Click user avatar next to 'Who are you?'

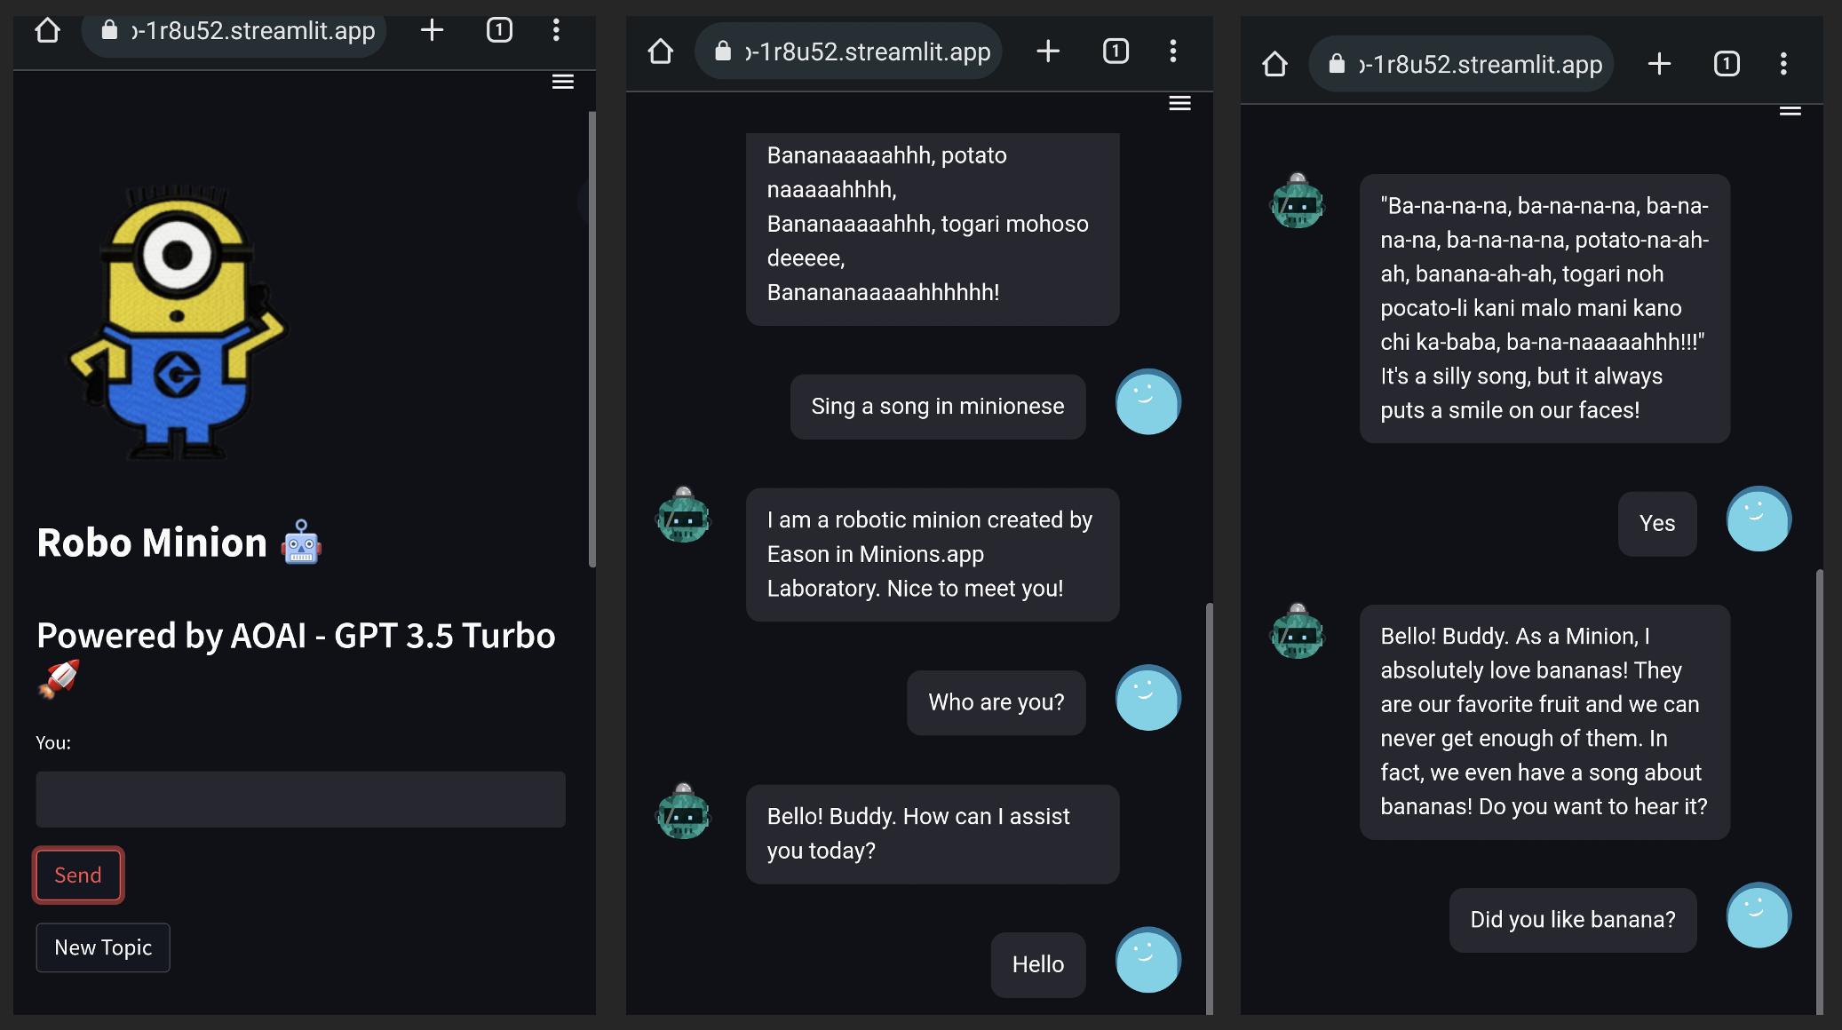[x=1147, y=698]
